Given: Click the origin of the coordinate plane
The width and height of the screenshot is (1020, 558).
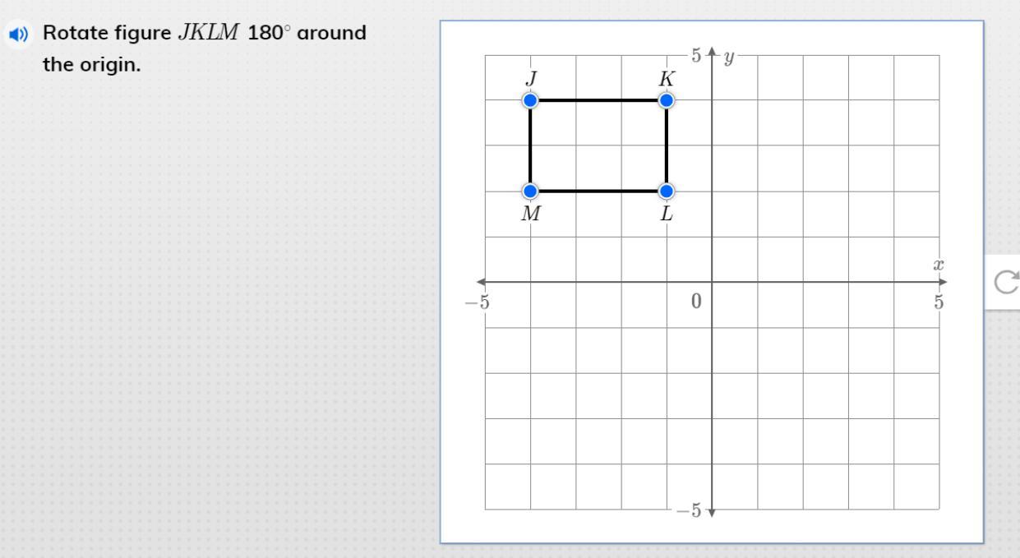Looking at the screenshot, I should (712, 282).
